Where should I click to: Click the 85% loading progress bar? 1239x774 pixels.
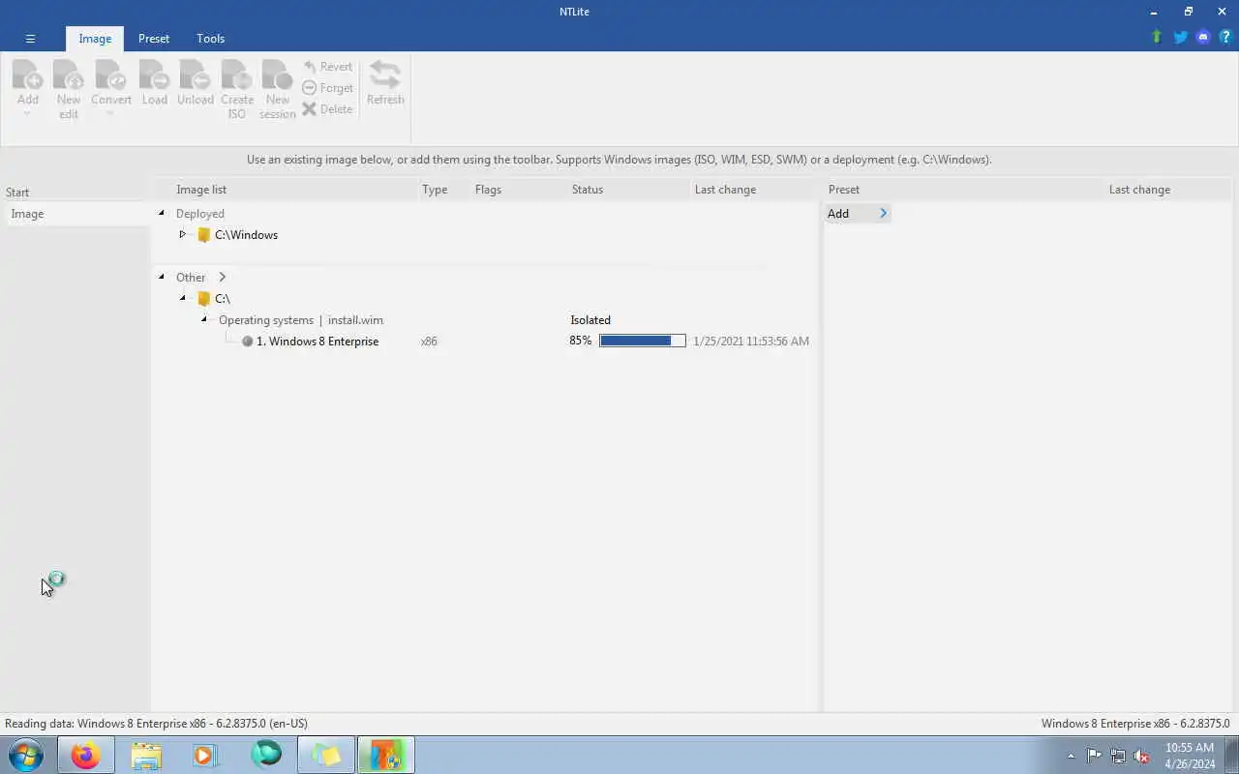642,341
